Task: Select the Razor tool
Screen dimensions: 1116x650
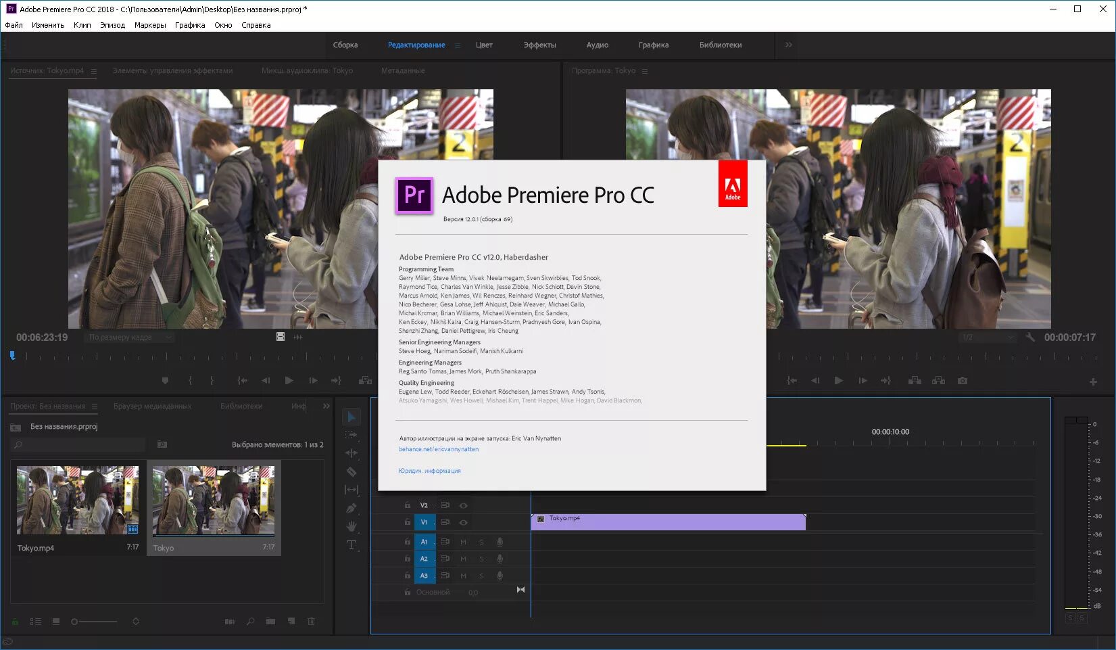Action: [x=351, y=471]
